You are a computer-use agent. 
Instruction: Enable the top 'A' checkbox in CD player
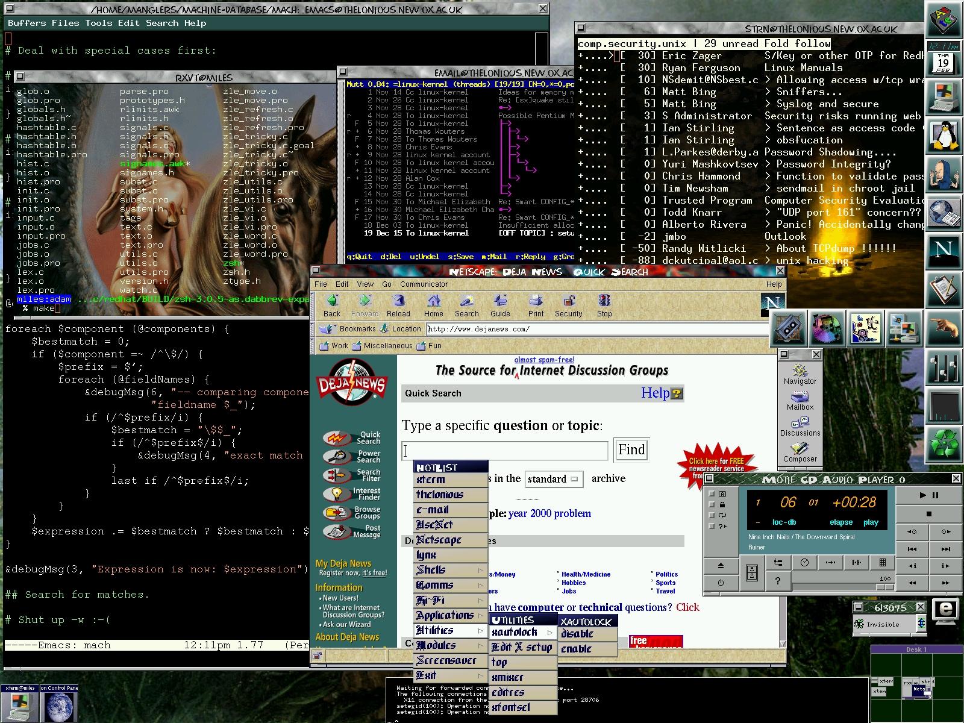tap(712, 494)
